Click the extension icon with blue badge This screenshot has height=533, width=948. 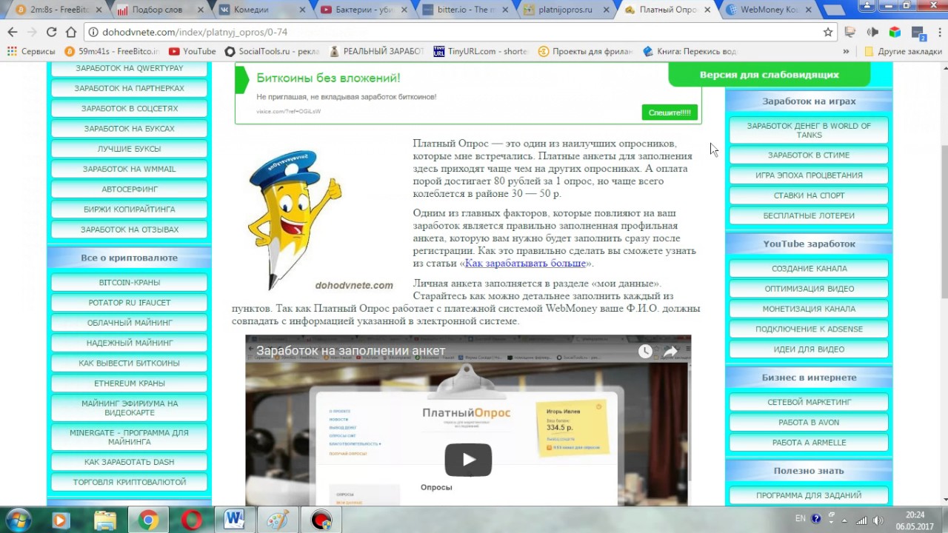click(x=918, y=33)
